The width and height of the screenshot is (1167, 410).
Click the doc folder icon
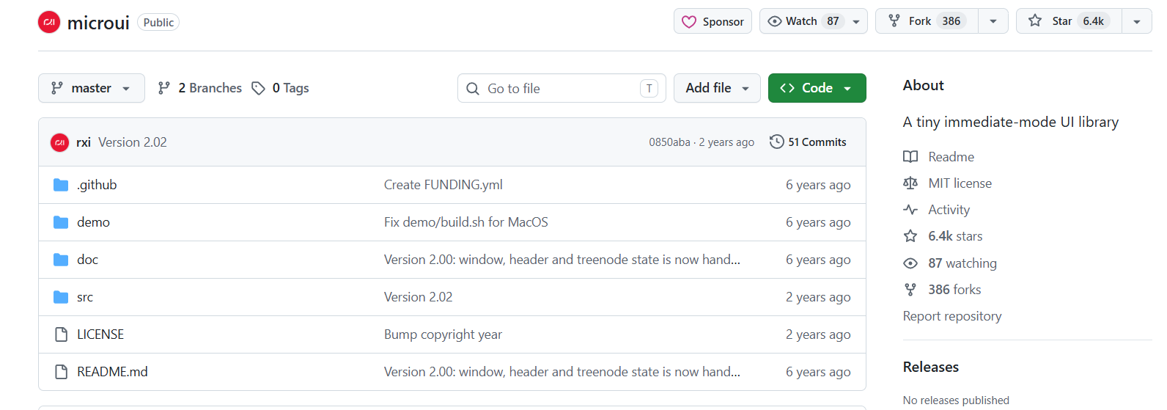point(61,260)
